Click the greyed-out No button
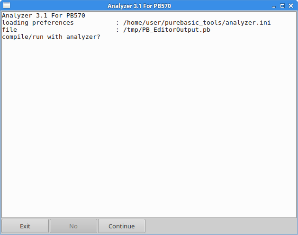Screen dimensions: 298x235 click(73, 226)
